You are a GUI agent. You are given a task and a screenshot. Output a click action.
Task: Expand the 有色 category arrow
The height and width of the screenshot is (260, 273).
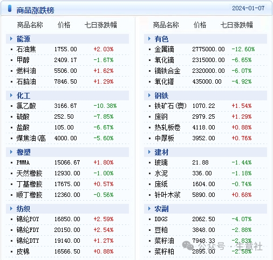click(149, 39)
